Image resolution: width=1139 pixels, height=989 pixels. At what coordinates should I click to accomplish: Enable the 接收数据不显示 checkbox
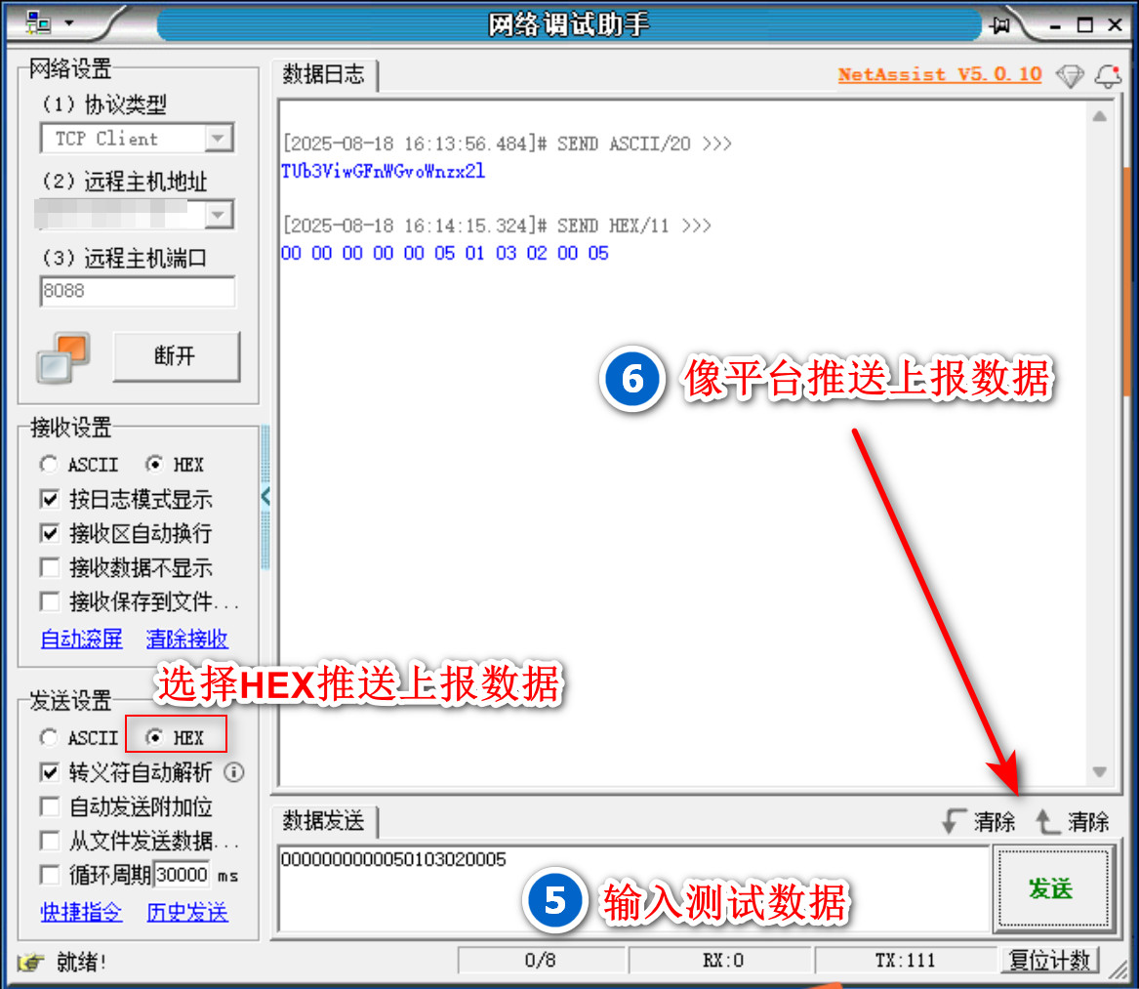coord(50,567)
